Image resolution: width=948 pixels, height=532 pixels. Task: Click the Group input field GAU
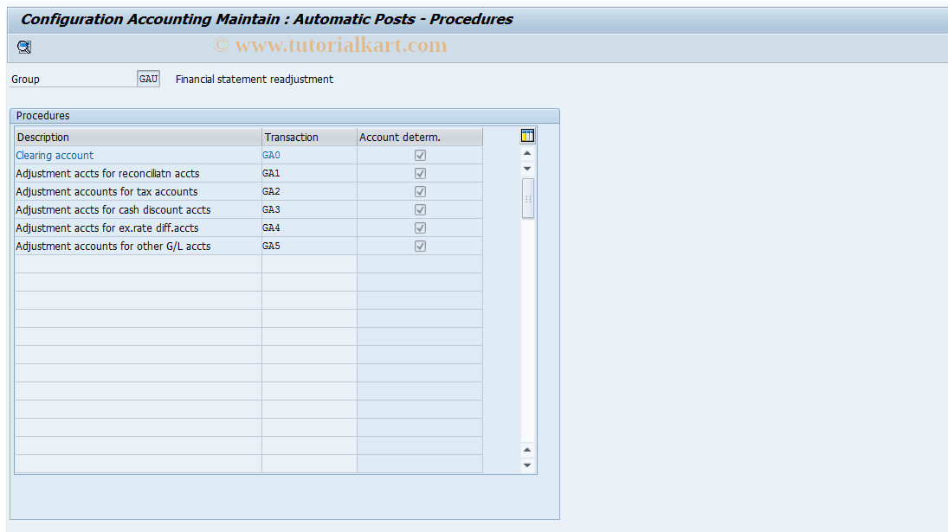148,79
